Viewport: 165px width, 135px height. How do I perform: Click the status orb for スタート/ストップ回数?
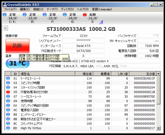tap(8, 87)
